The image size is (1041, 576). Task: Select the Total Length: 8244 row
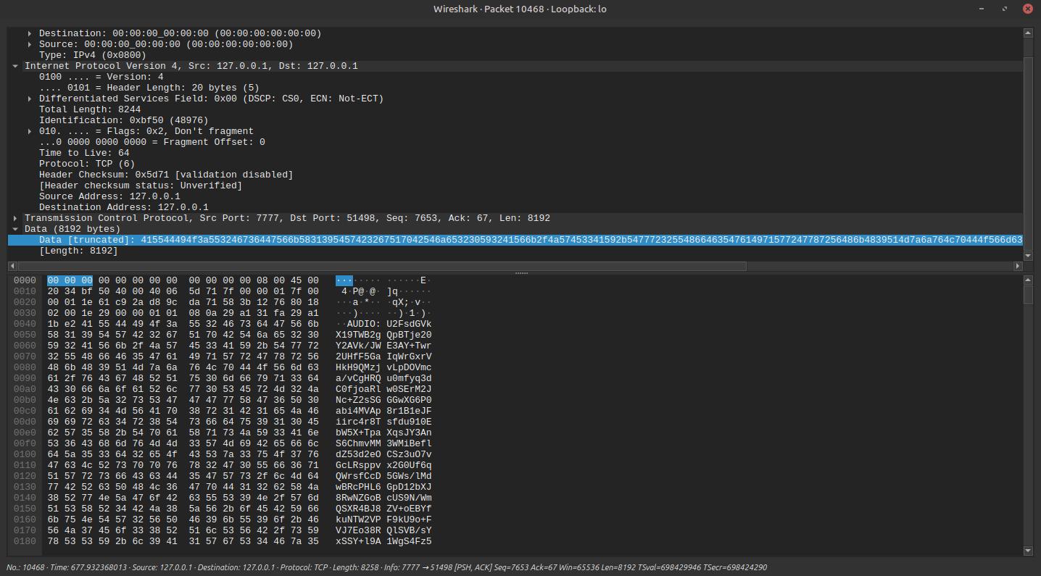(x=515, y=109)
